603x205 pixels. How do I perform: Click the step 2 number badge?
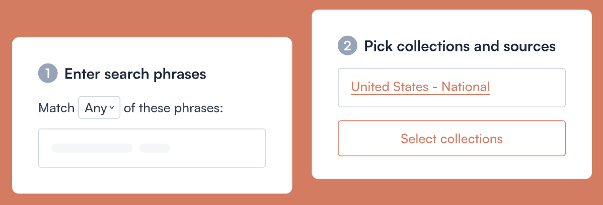pos(347,46)
